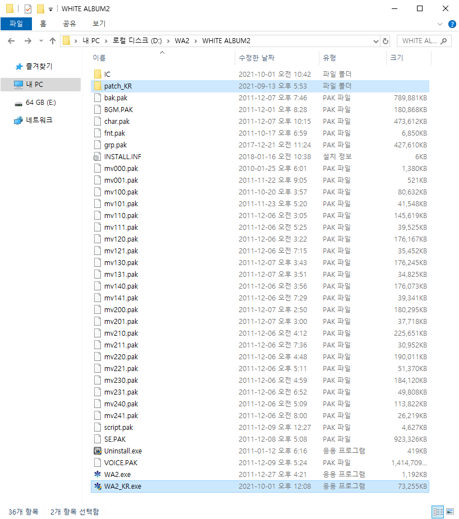Image resolution: width=459 pixels, height=519 pixels.
Task: Switch to large icons view layout
Action: point(449,512)
